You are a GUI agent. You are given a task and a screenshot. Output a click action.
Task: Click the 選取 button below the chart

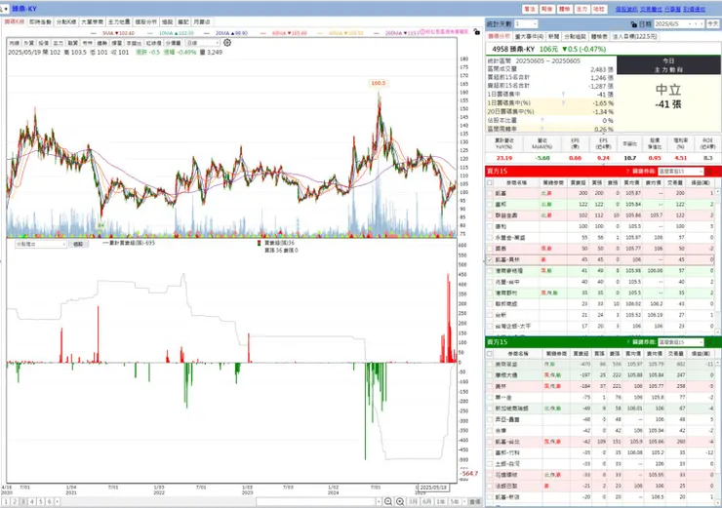[x=78, y=245]
